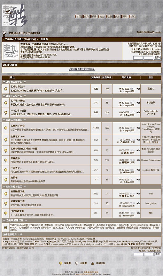
Task: Click the 设计以外话题区 category header
Action: (x=14, y=120)
